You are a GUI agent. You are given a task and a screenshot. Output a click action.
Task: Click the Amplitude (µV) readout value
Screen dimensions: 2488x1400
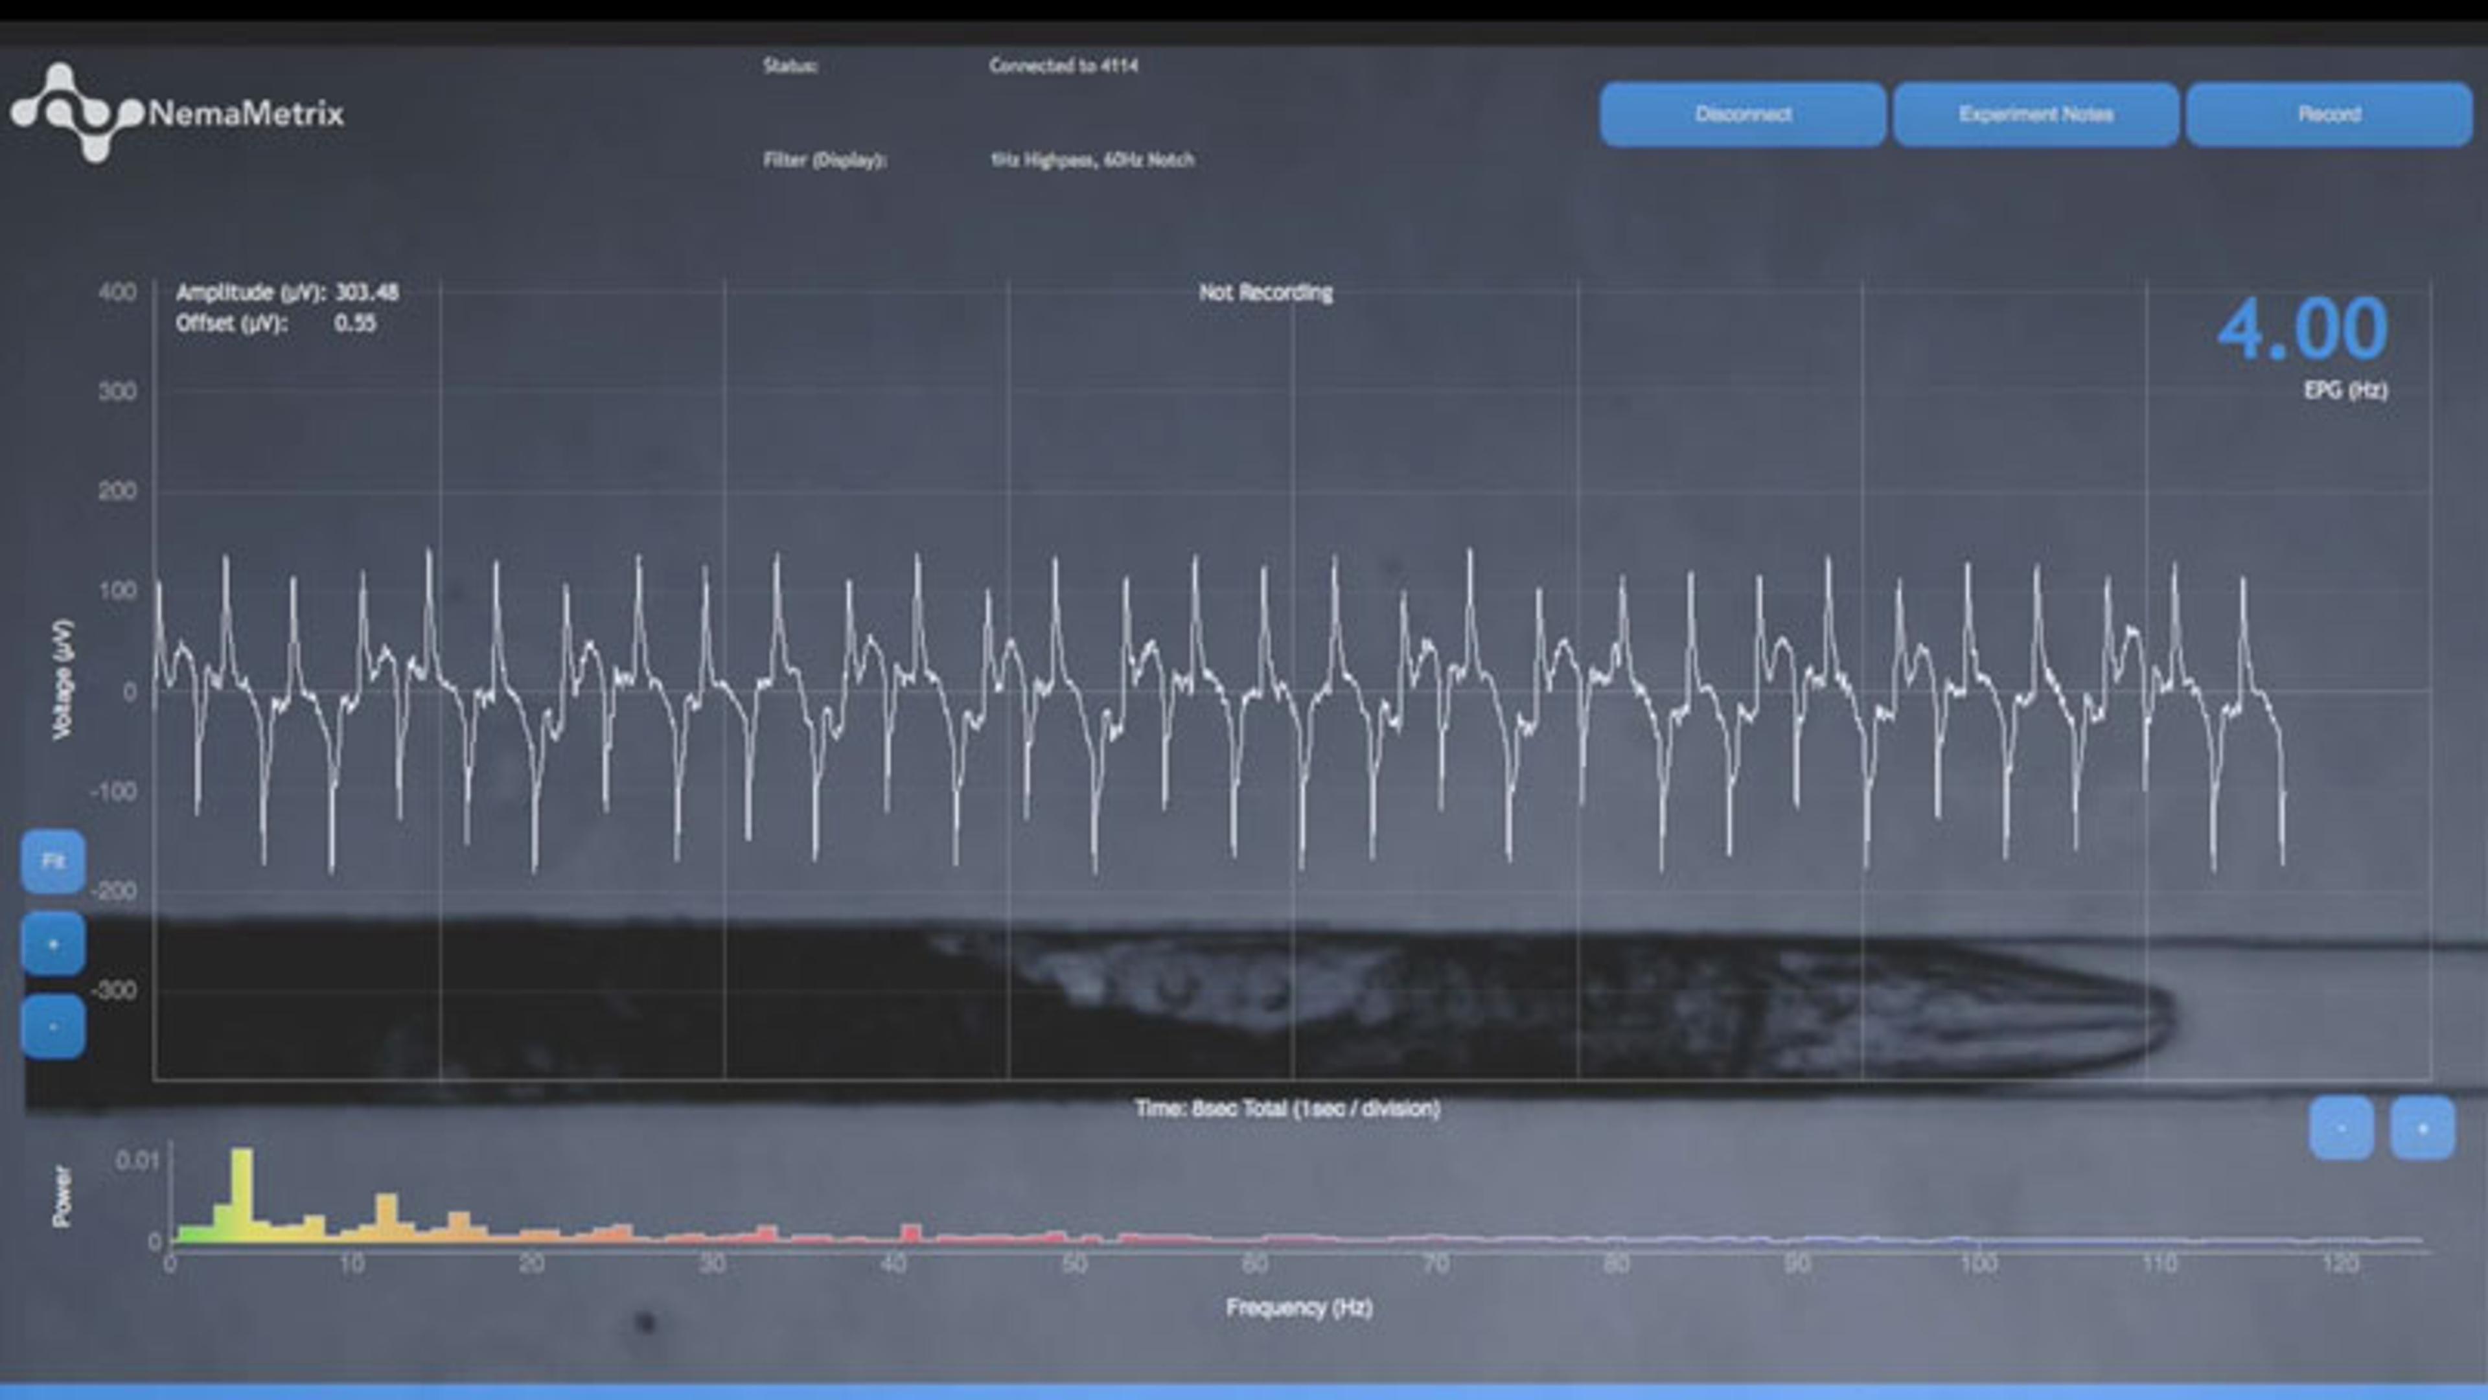pos(366,293)
